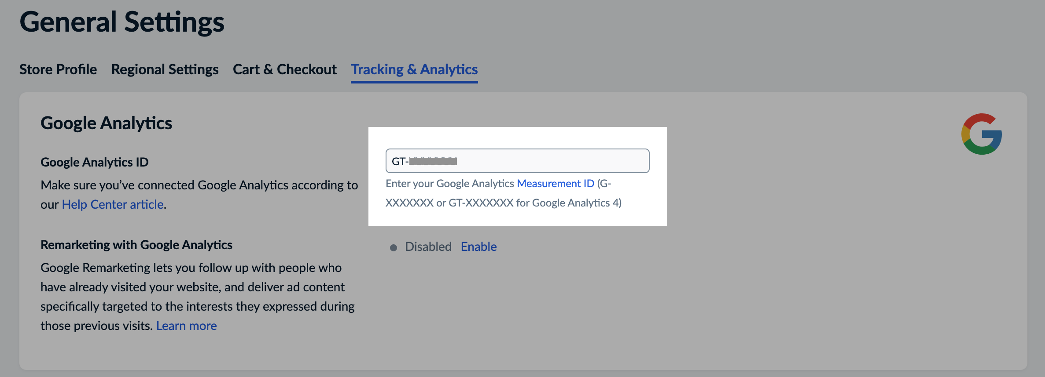Click the Google Analytics ID label
Viewport: 1045px width, 377px height.
click(x=94, y=162)
